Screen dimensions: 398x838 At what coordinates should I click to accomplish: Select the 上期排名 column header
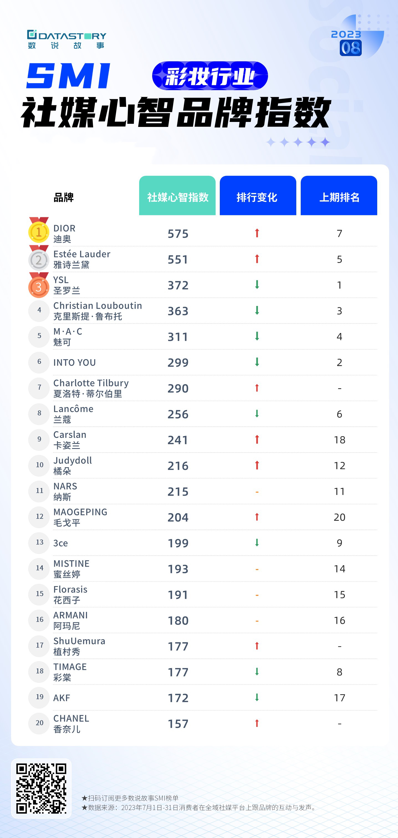[x=339, y=196]
